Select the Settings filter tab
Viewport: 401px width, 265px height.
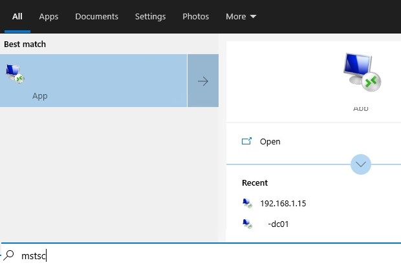(150, 17)
